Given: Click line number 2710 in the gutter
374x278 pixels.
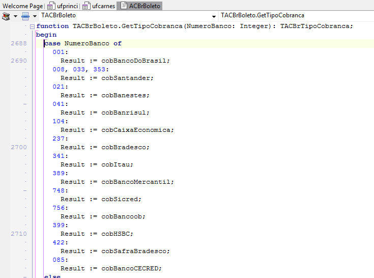Looking at the screenshot, I should point(19,234).
